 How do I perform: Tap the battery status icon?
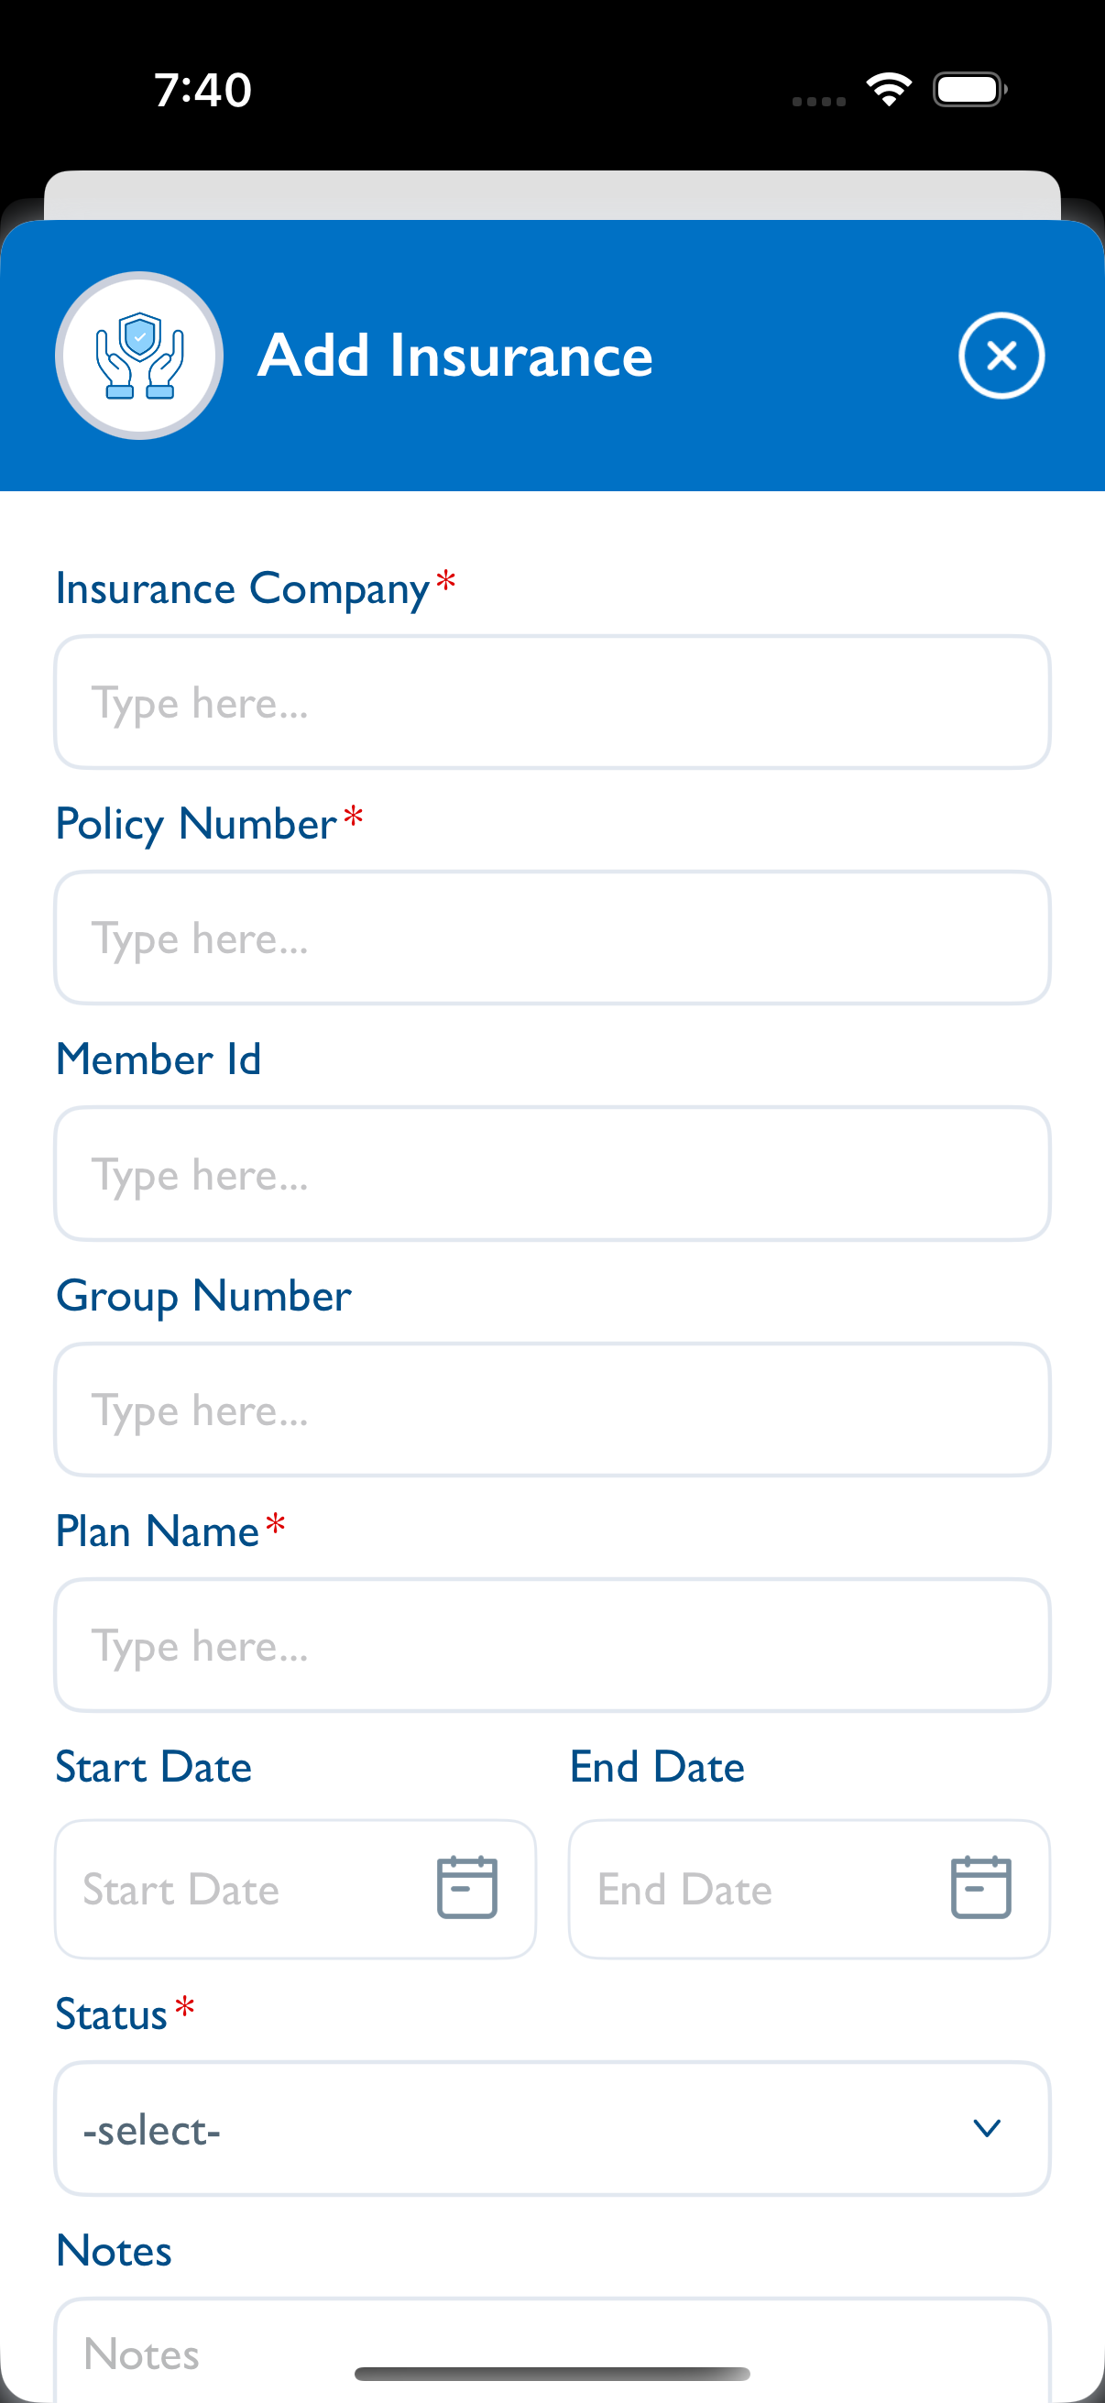(x=968, y=90)
